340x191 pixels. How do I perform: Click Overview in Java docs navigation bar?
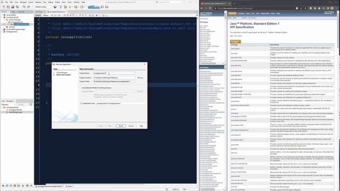[232, 13]
